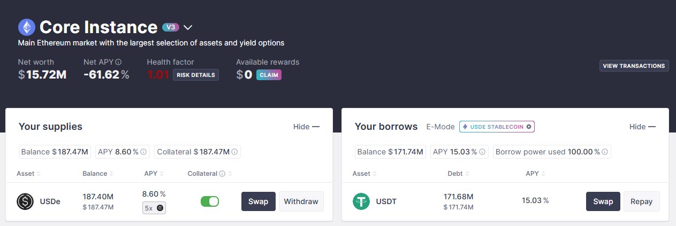
Task: Click the info icon next to borrows APY 15.03%
Action: [x=483, y=152]
